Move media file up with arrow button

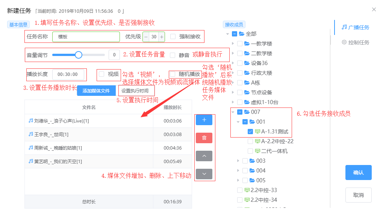pyautogui.click(x=204, y=156)
